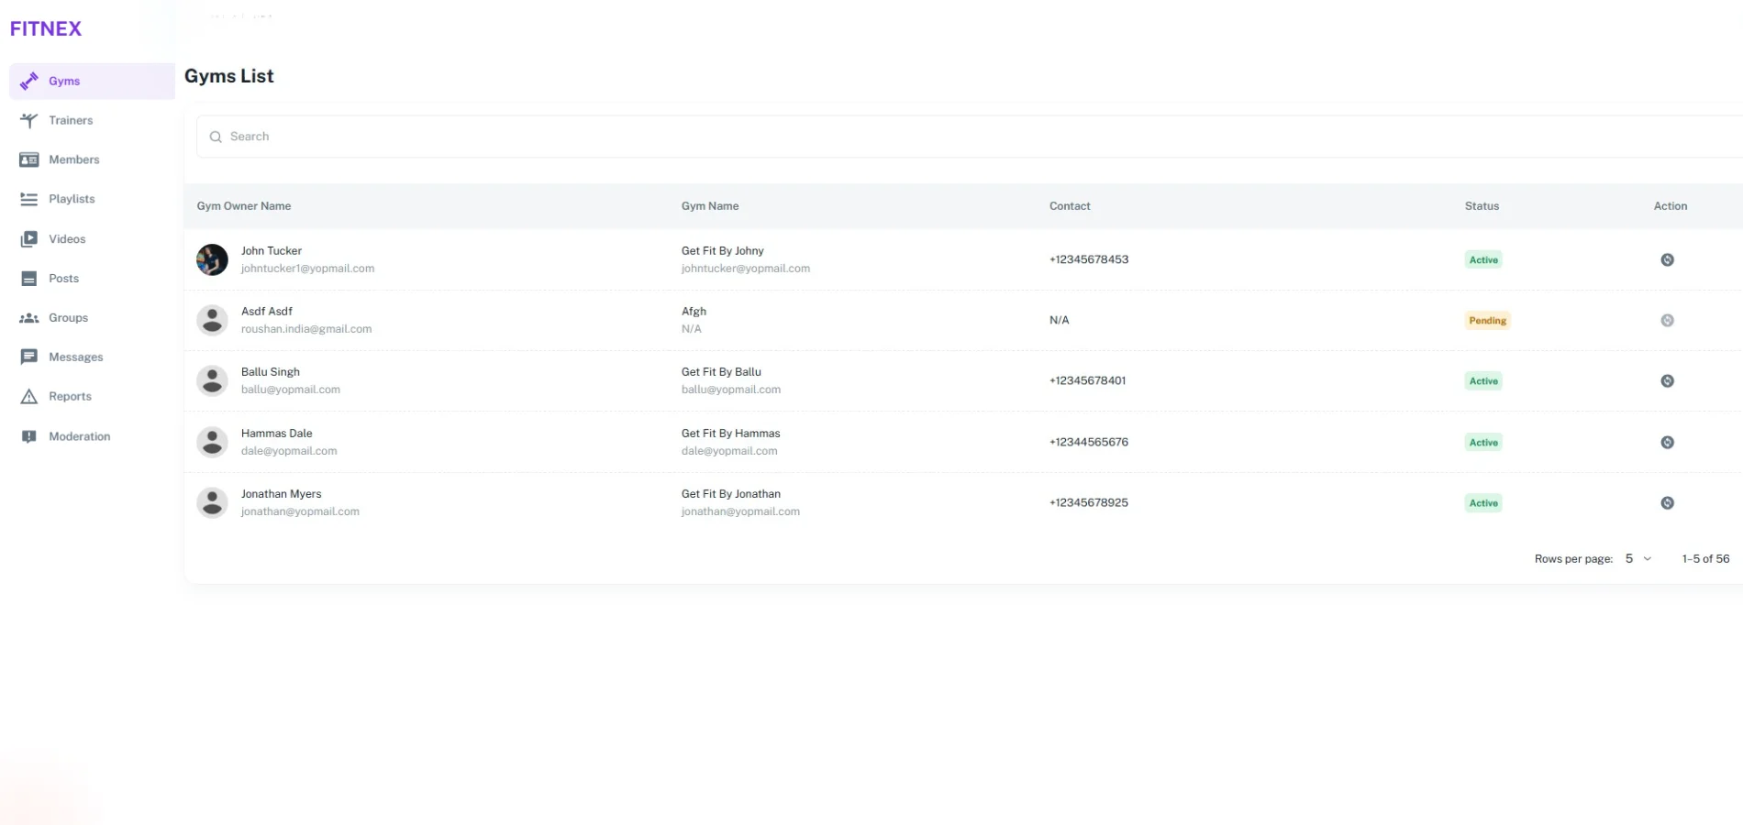The height and width of the screenshot is (825, 1743).
Task: Open the Posts menu item
Action: [63, 279]
